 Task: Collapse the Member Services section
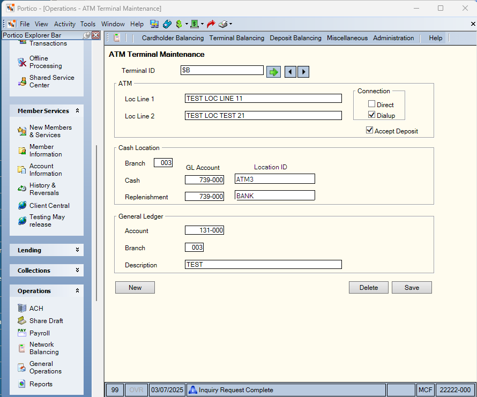point(77,111)
